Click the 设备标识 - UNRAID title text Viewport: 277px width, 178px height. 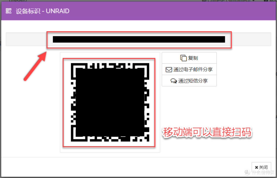point(43,11)
